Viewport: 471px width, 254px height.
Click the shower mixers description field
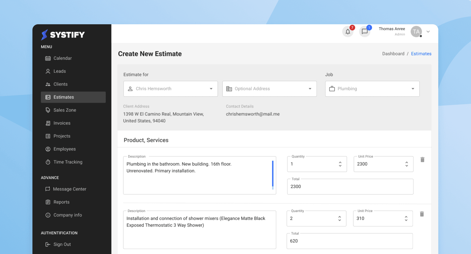click(200, 230)
